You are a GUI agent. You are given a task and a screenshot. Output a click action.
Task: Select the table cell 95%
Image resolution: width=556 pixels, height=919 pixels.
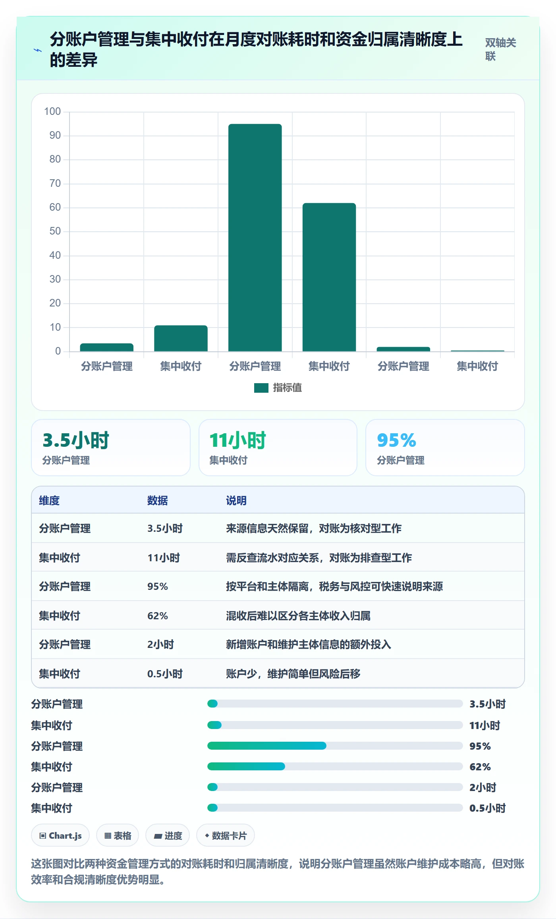click(x=158, y=586)
